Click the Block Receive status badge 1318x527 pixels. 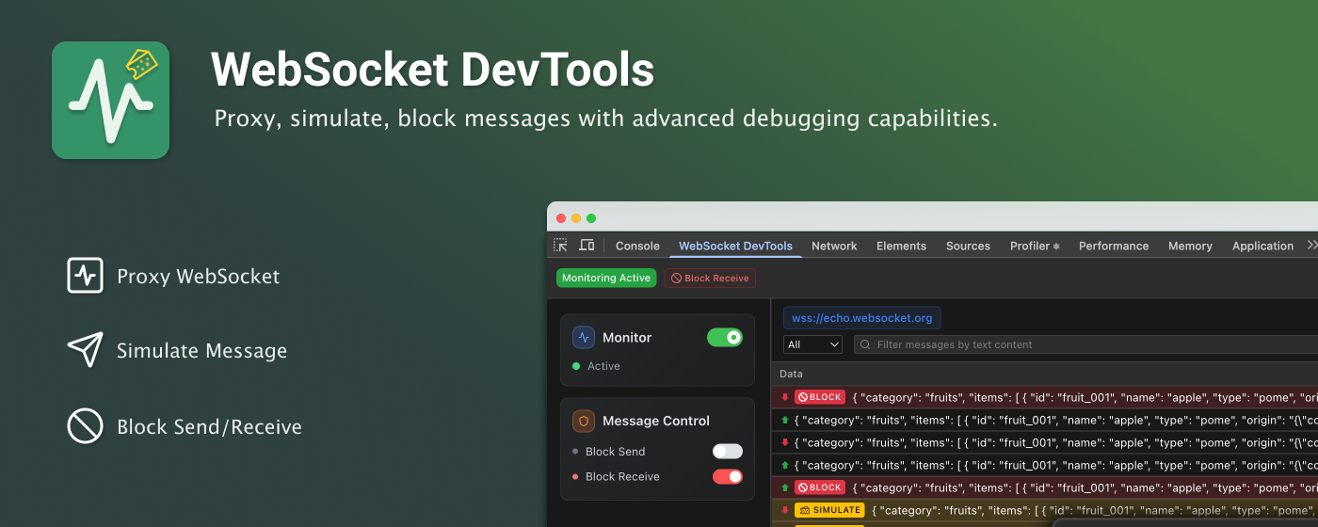(x=710, y=278)
